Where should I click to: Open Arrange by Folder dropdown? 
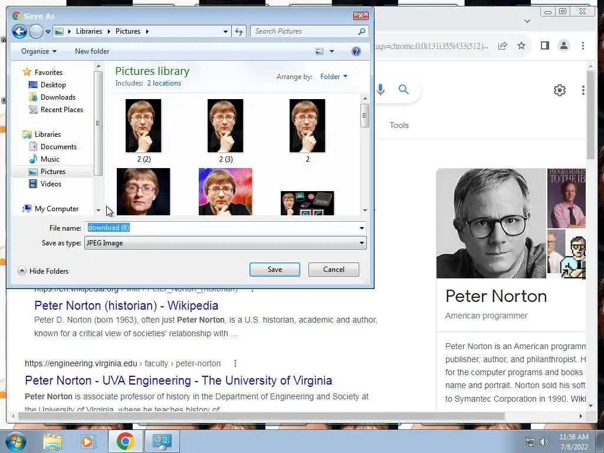click(x=334, y=77)
